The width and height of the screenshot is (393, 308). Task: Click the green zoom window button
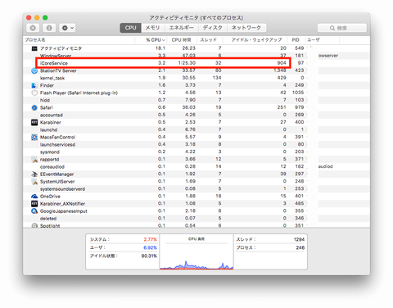click(45, 18)
